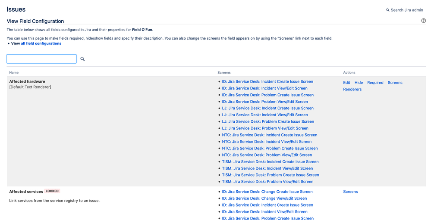Click the Affected hardware field name
Viewport: 431px width, 220px height.
click(27, 81)
